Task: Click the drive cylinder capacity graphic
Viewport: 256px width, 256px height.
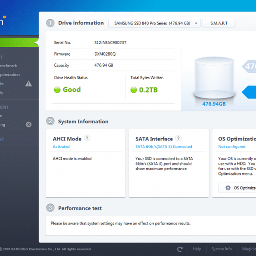Action: pos(214,78)
